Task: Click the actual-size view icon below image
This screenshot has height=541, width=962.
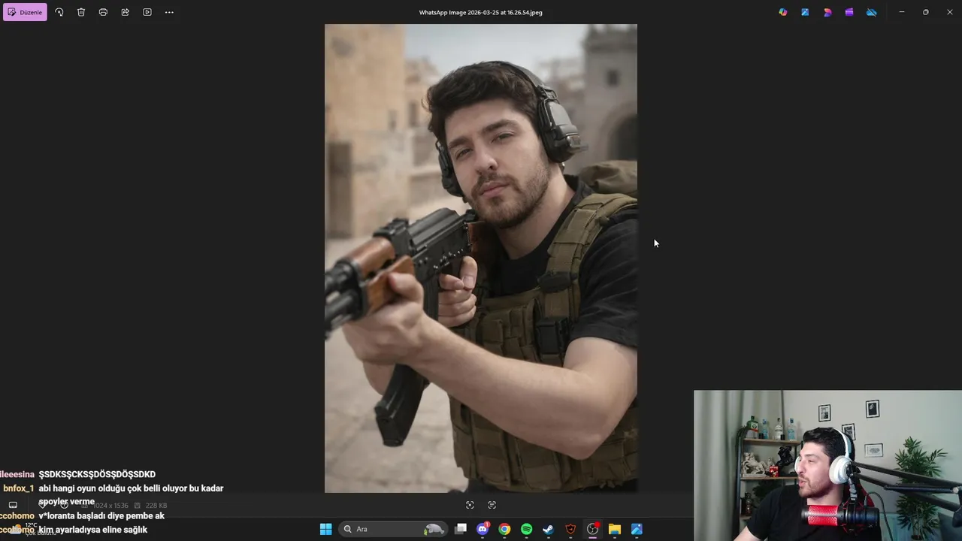Action: point(492,505)
